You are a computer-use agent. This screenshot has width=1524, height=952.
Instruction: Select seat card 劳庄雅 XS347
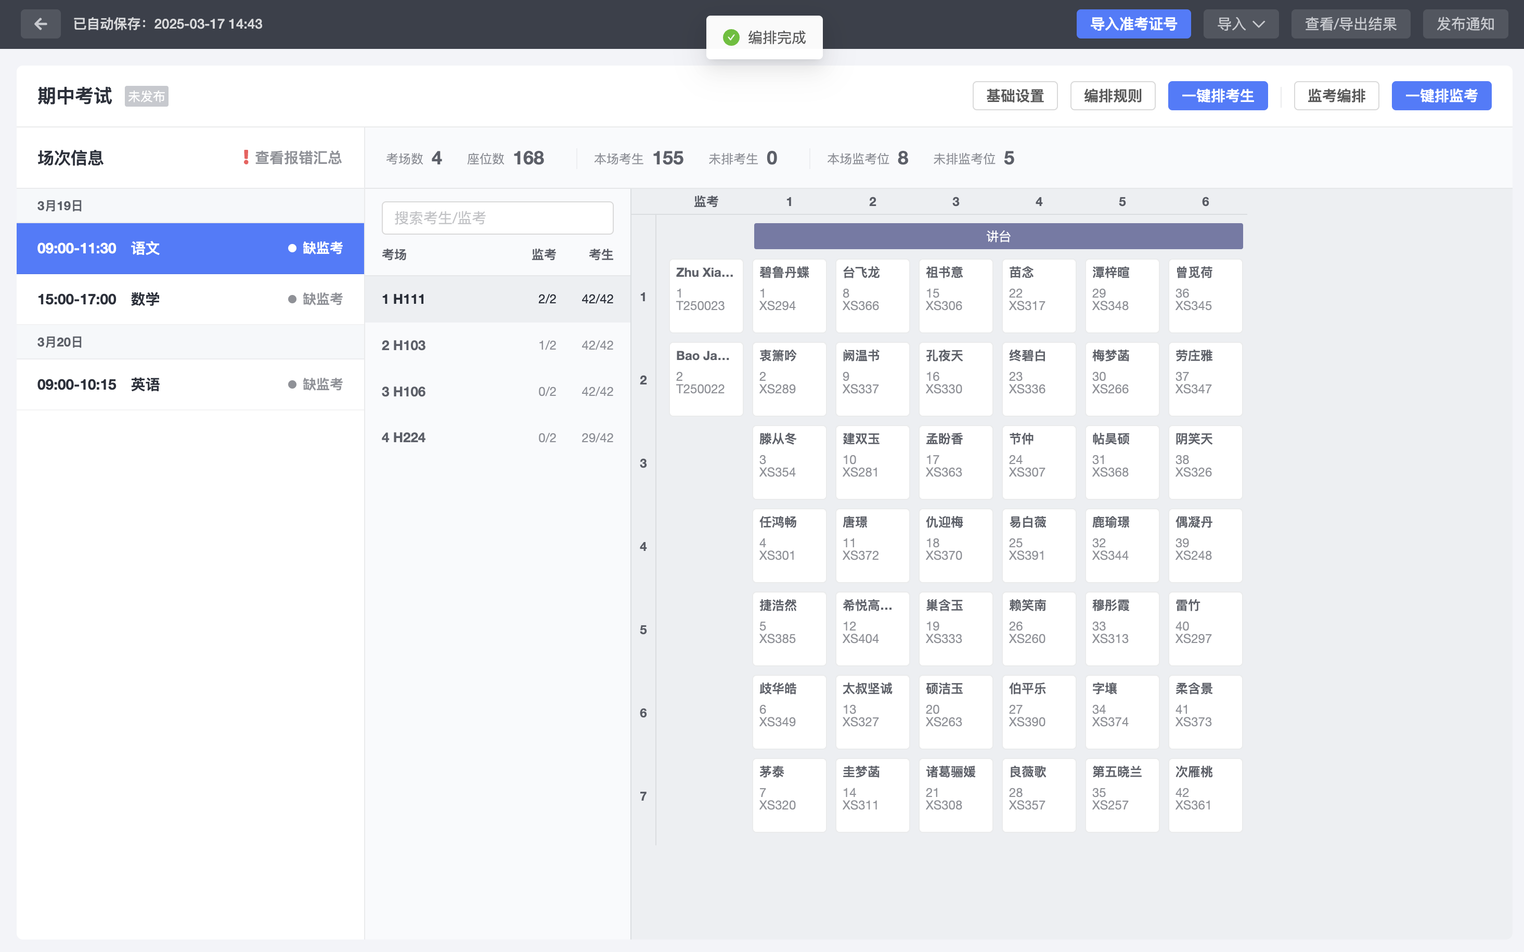click(x=1205, y=379)
